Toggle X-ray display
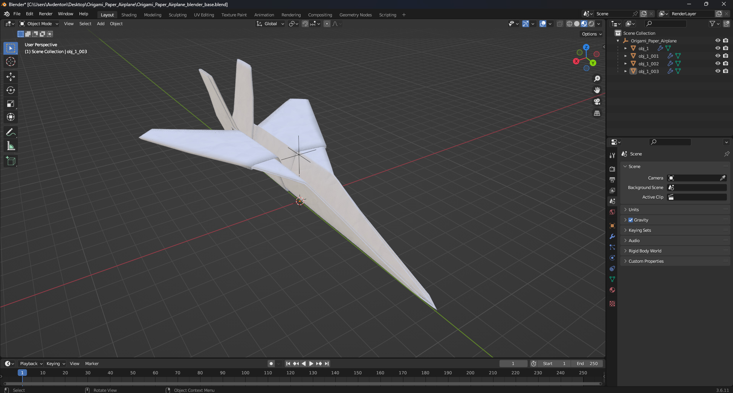The image size is (733, 393). (560, 24)
